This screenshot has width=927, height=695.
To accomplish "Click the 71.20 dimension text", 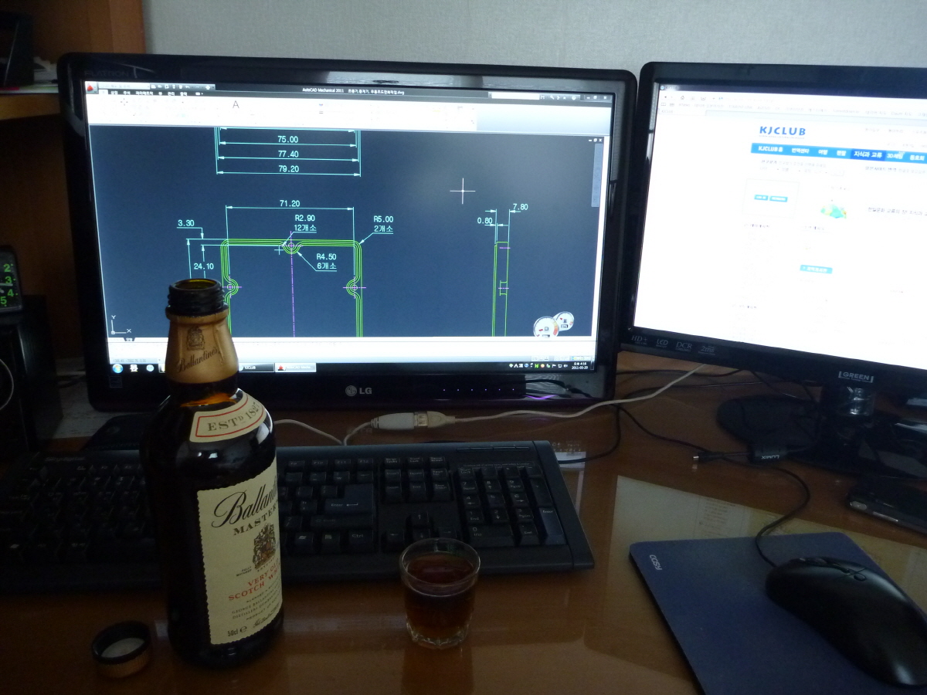I will coord(289,203).
